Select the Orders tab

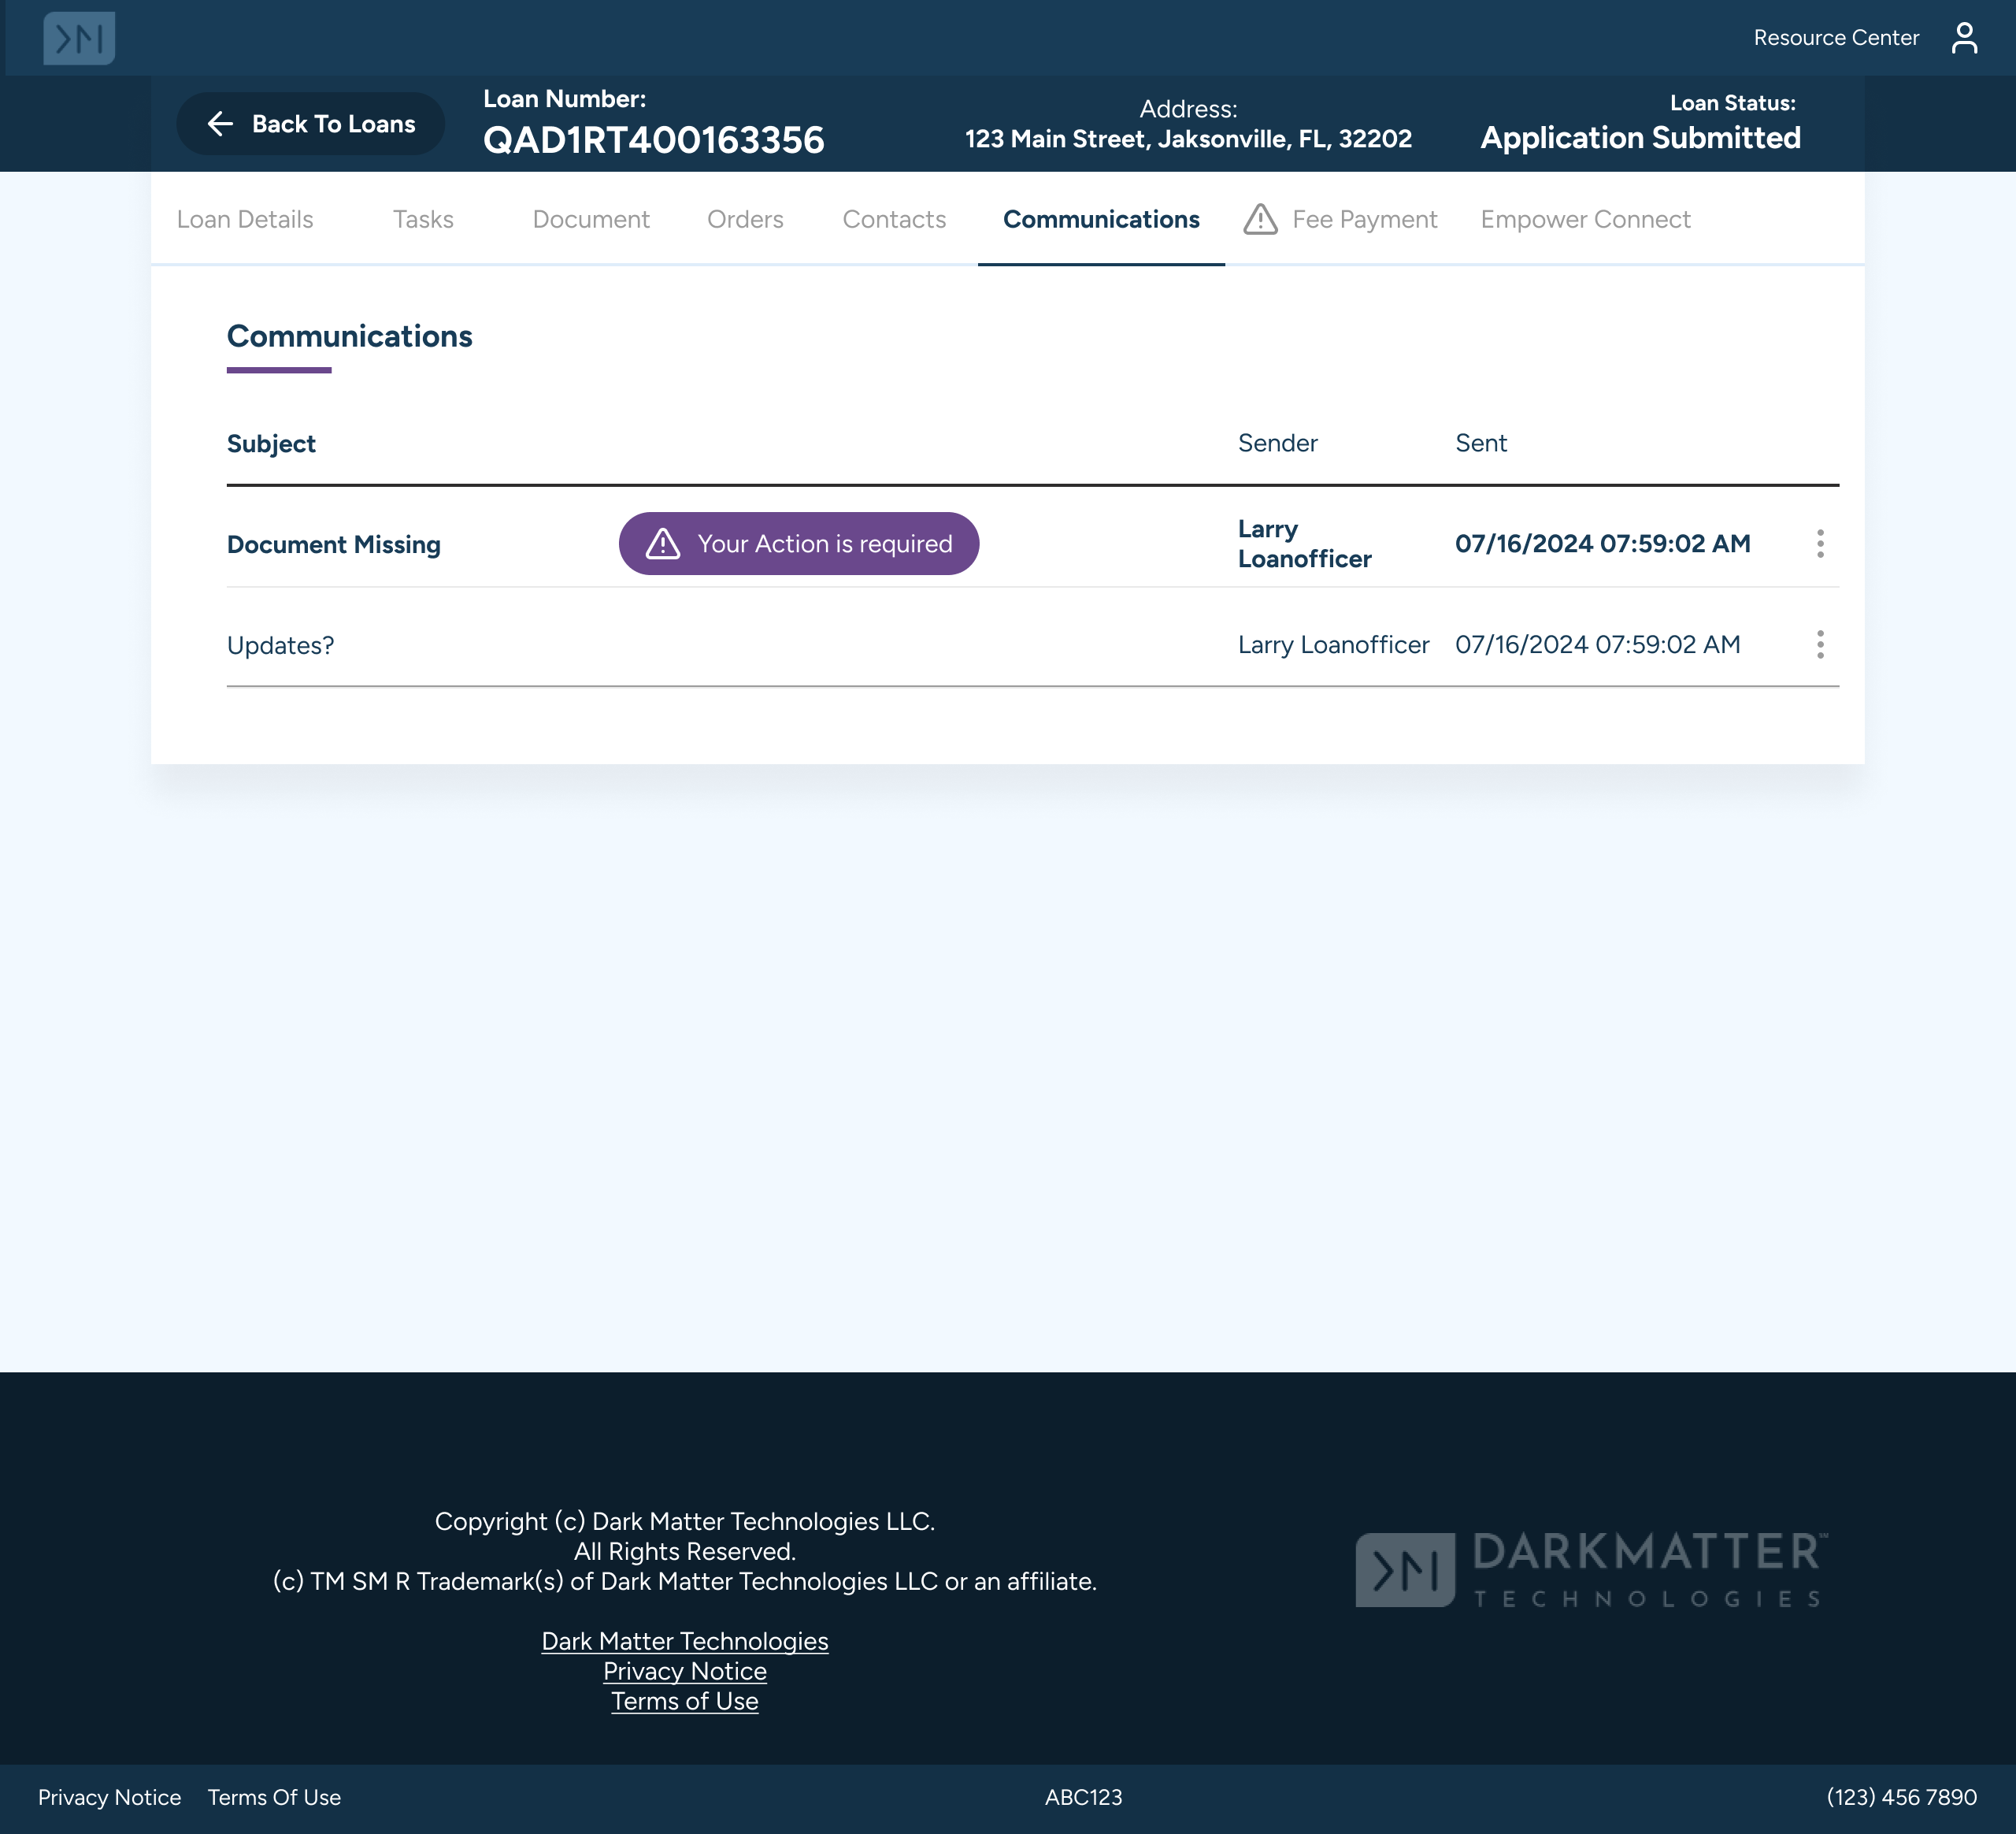pos(745,219)
